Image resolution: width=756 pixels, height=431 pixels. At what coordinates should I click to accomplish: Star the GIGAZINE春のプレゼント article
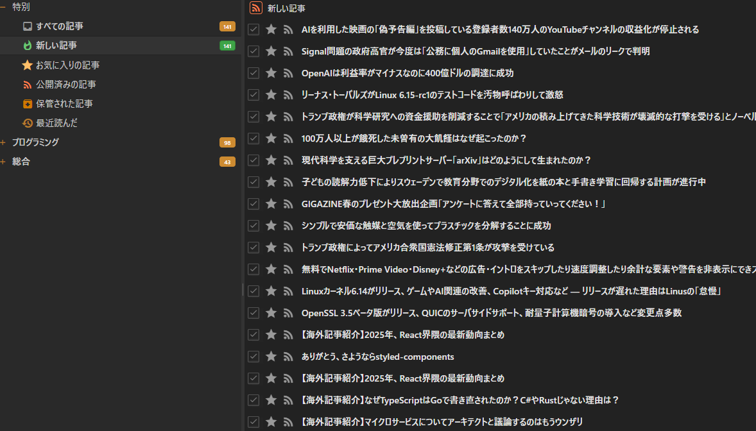[x=271, y=204]
